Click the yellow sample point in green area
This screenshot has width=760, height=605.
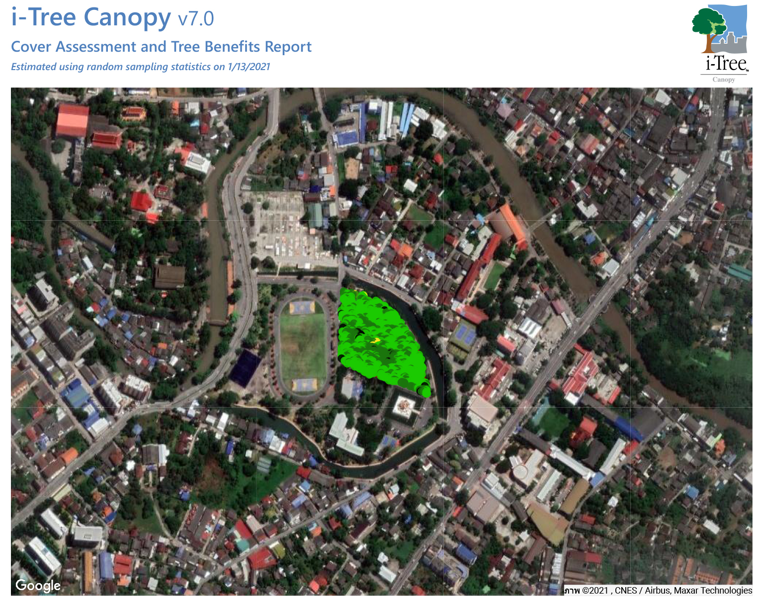tap(376, 341)
